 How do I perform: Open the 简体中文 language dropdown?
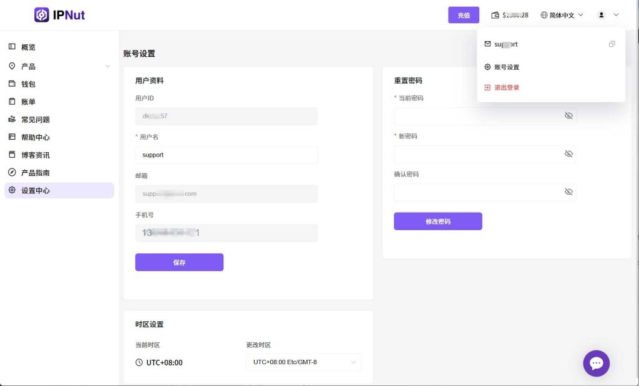coord(562,15)
